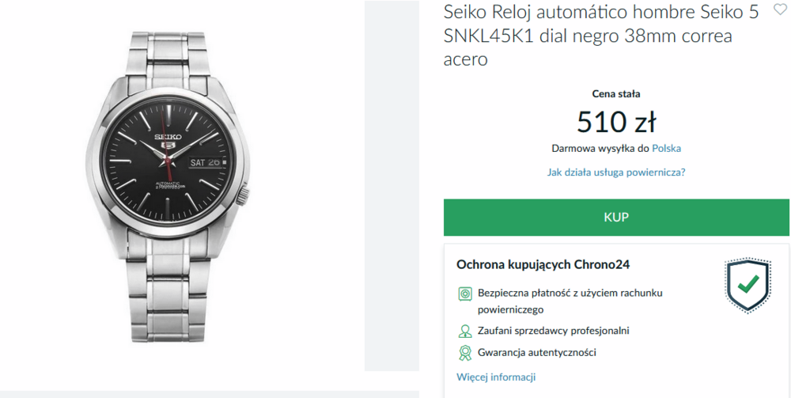
Task: Click the SEIKO logo on the watch dial
Action: click(x=168, y=136)
